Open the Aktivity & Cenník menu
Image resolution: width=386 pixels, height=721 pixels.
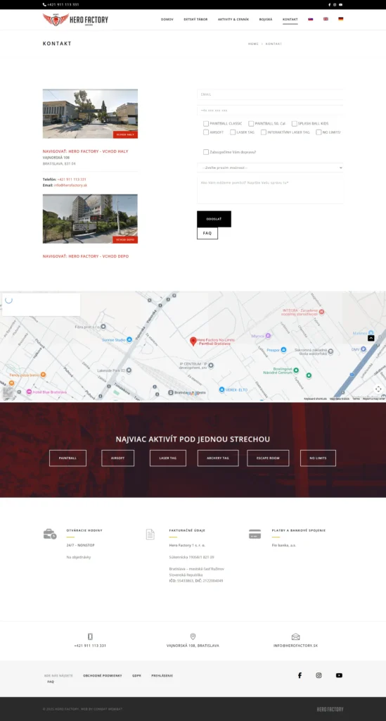click(233, 19)
